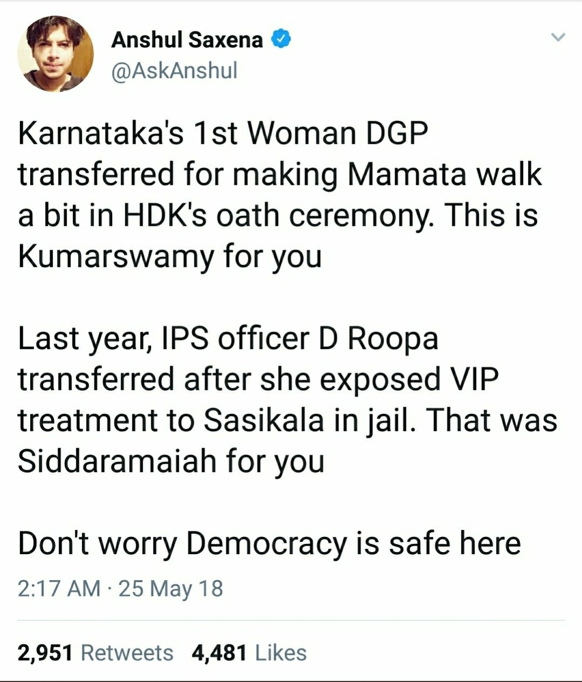This screenshot has height=682, width=582.
Task: Open the Anshul Saxena display name link
Action: [x=187, y=40]
